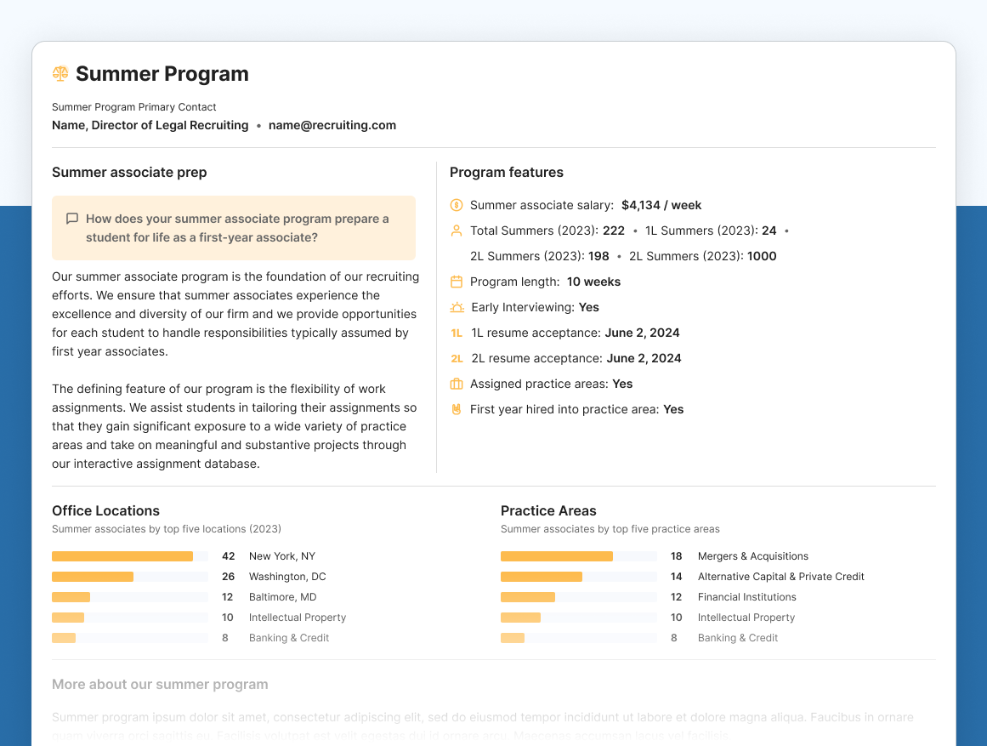Click the Director of Legal Recruiting contact name
The width and height of the screenshot is (987, 746).
click(150, 125)
